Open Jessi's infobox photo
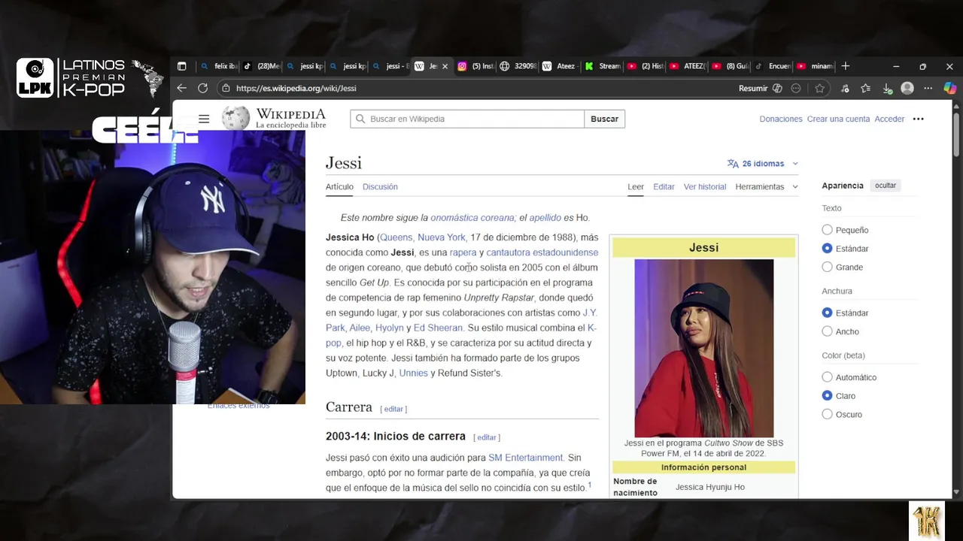This screenshot has width=963, height=541. click(703, 348)
